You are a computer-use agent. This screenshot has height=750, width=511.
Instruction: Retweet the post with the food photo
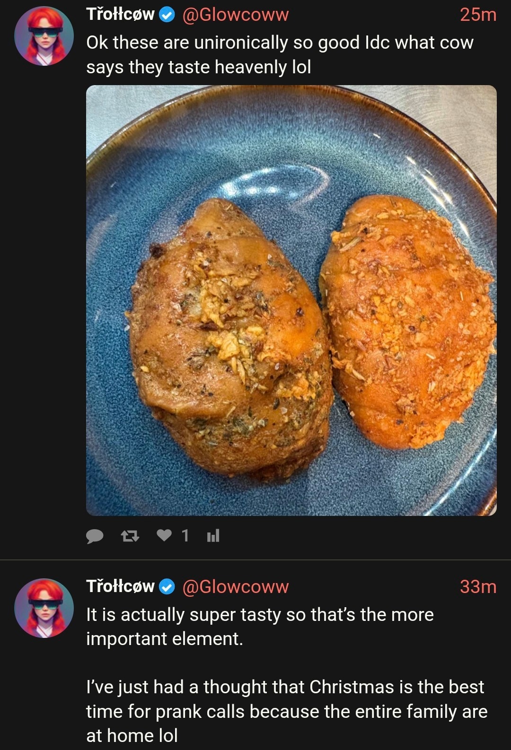(130, 536)
